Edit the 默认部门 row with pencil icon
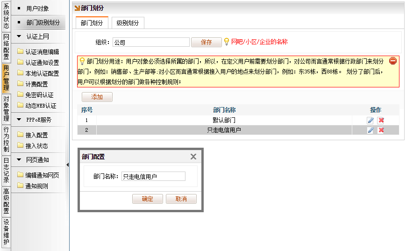Image resolution: width=406 pixels, height=251 pixels. (370, 120)
